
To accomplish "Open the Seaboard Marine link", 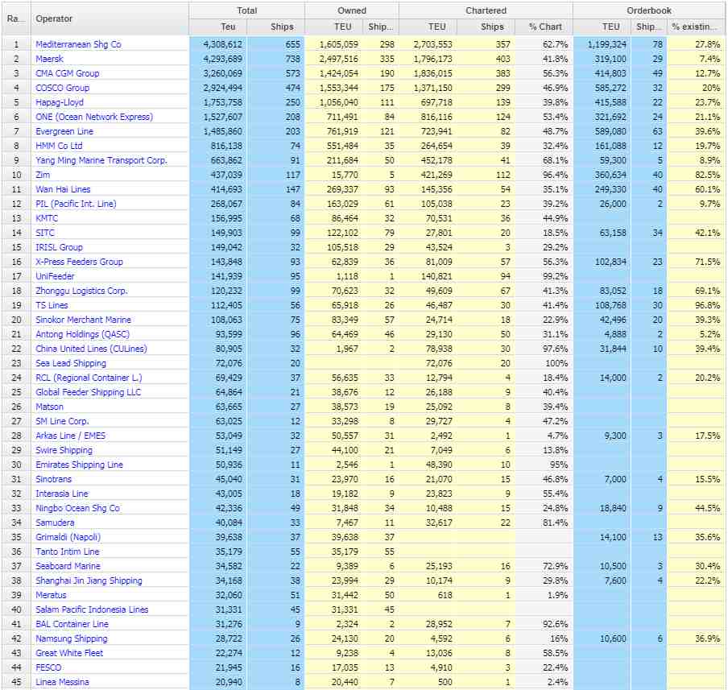I will click(x=68, y=565).
